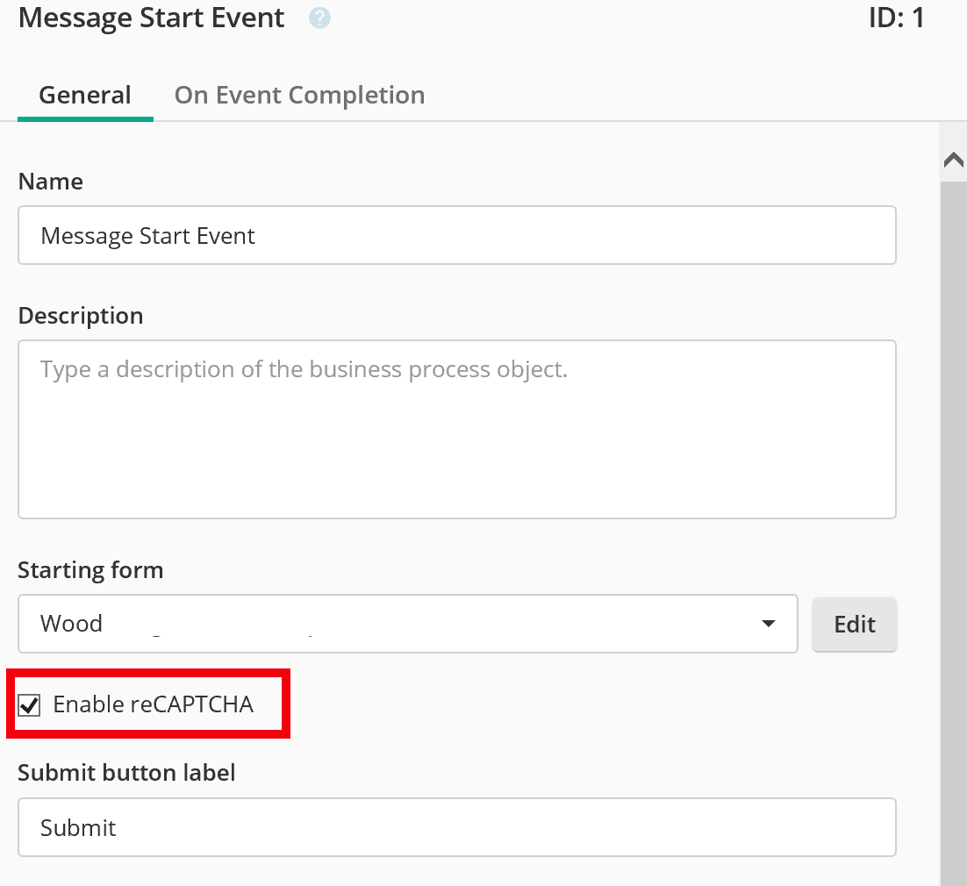967x886 pixels.
Task: Click the Message Start Event panel heading
Action: pos(152,18)
